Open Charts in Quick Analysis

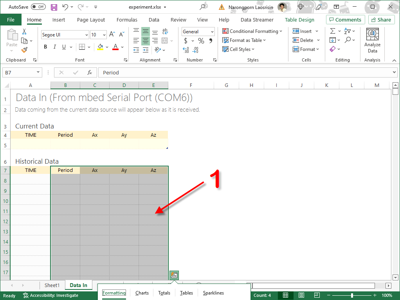(x=142, y=293)
